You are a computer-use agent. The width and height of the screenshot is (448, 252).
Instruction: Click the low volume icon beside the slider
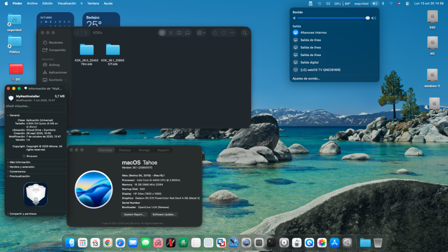pyautogui.click(x=294, y=18)
